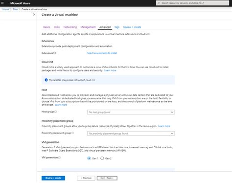Image resolution: width=232 pixels, height=183 pixels.
Task: Switch to the Networking tab
Action: click(70, 27)
